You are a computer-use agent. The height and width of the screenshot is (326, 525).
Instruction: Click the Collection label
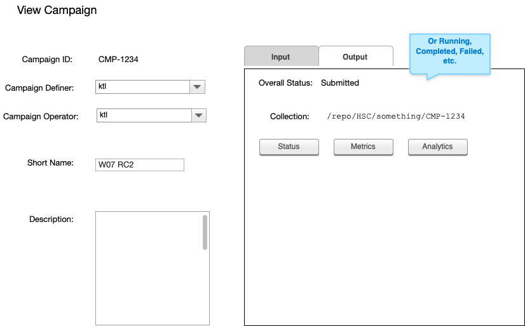coord(290,117)
